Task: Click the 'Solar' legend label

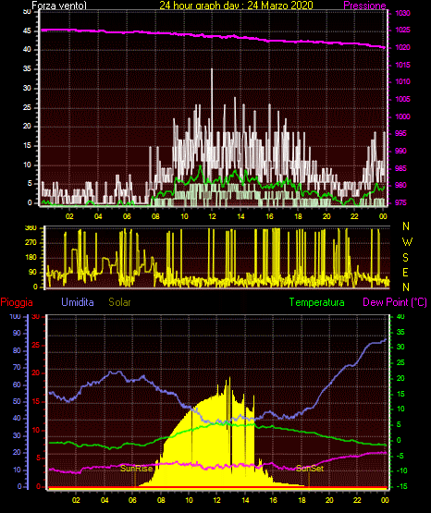Action: pos(119,302)
